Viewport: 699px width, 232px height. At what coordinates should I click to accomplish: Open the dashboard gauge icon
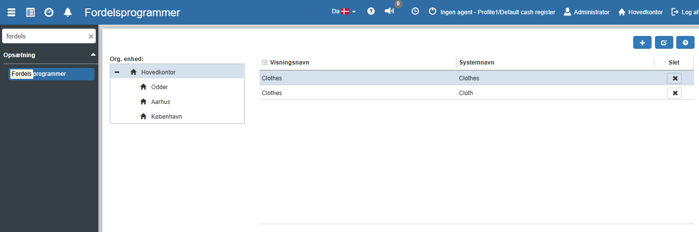pyautogui.click(x=49, y=12)
